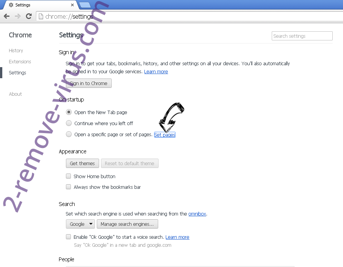
Task: Go back using the browser back arrow
Action: click(7, 16)
